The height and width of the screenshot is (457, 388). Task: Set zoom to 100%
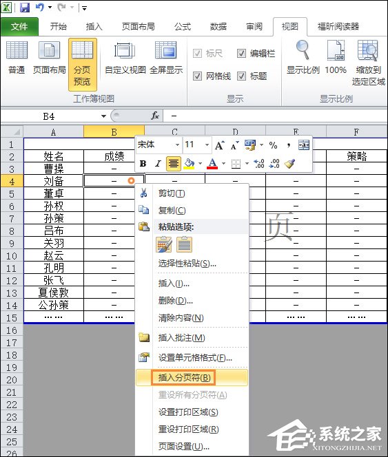(x=336, y=58)
